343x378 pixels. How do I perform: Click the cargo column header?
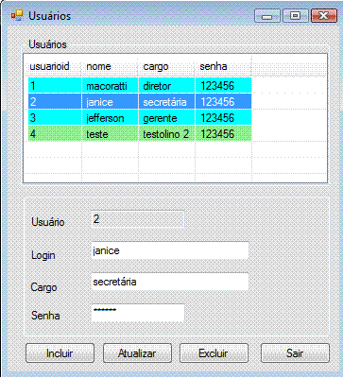(x=166, y=66)
